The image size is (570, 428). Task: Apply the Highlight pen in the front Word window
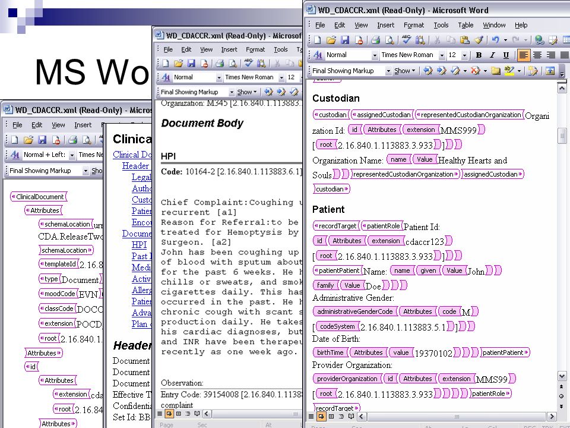tap(509, 71)
